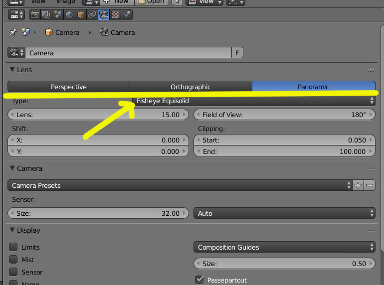Open the Object properties tab (cube icon)
This screenshot has width=384, height=285.
tap(81, 15)
